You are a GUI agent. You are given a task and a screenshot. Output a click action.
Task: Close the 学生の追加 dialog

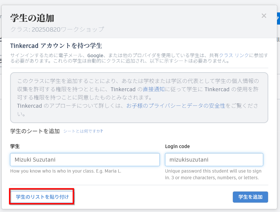point(264,16)
